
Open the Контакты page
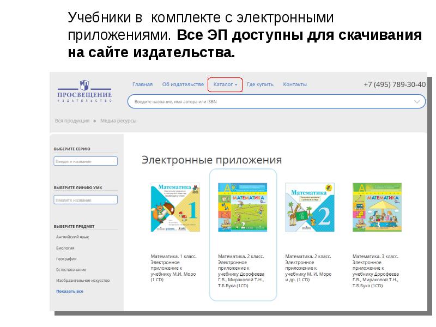[295, 84]
